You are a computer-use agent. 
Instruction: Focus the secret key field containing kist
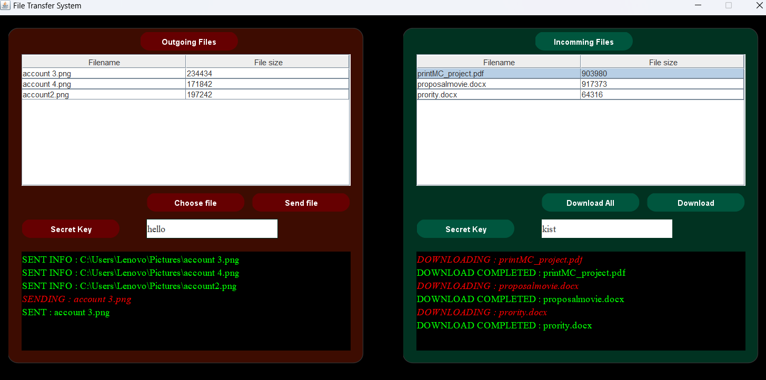point(607,229)
